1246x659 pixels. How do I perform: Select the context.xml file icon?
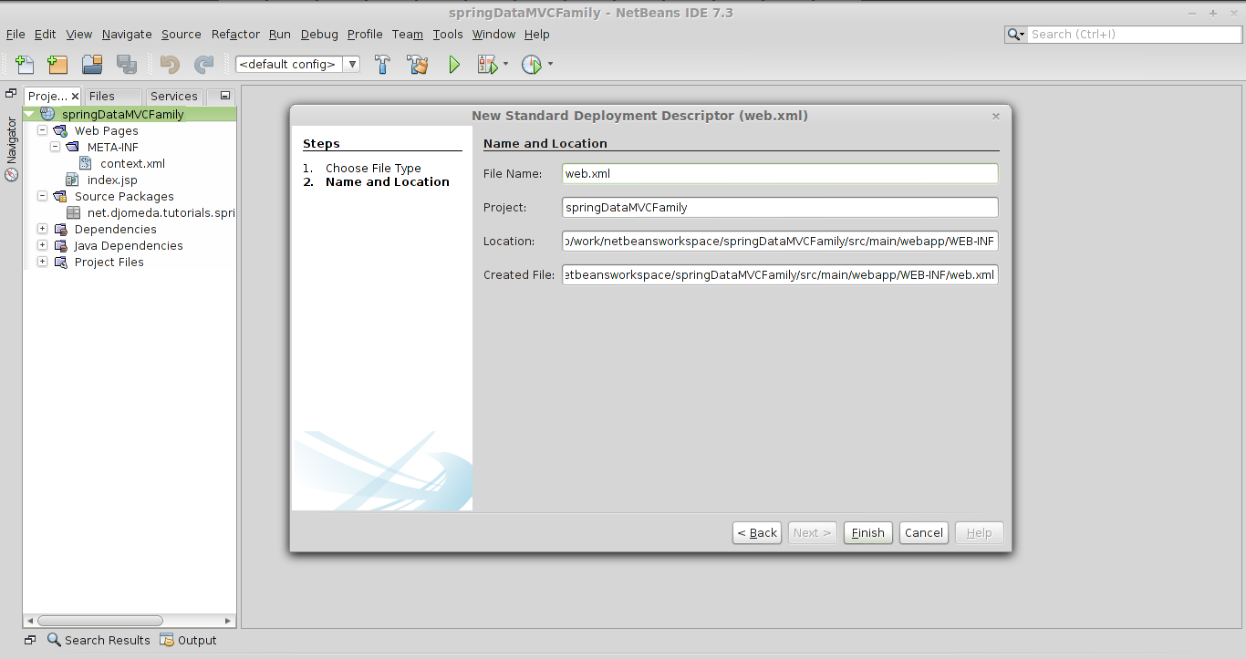(86, 163)
